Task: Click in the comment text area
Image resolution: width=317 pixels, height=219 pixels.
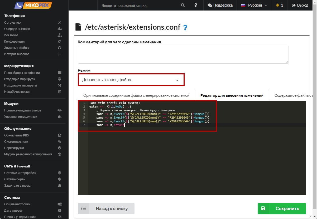Action: [x=183, y=55]
